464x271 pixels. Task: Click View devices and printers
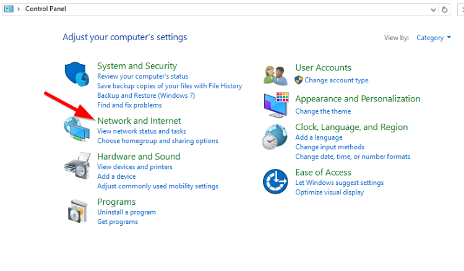tap(135, 167)
